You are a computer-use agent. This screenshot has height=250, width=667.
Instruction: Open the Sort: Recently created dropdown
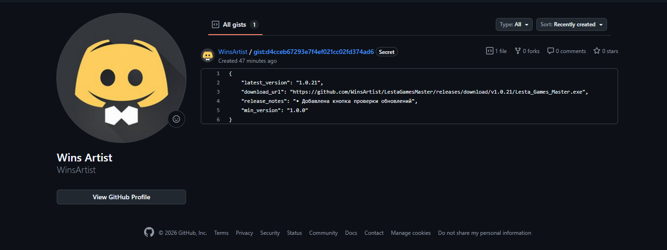pyautogui.click(x=571, y=24)
